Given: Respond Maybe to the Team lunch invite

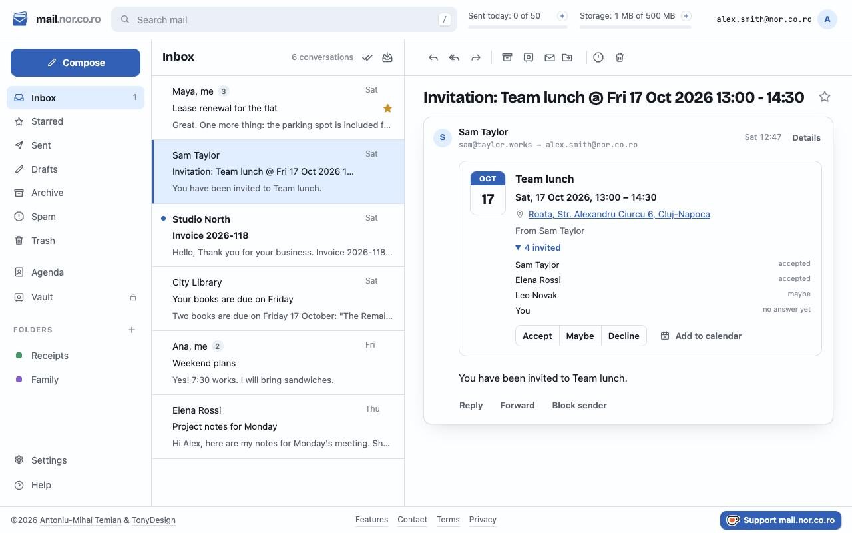Looking at the screenshot, I should (580, 336).
